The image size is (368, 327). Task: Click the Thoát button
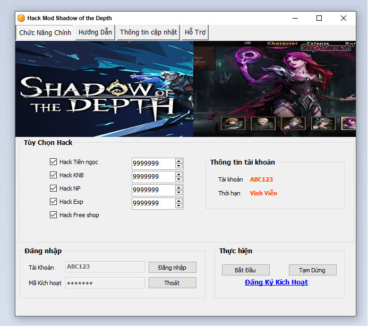[173, 283]
